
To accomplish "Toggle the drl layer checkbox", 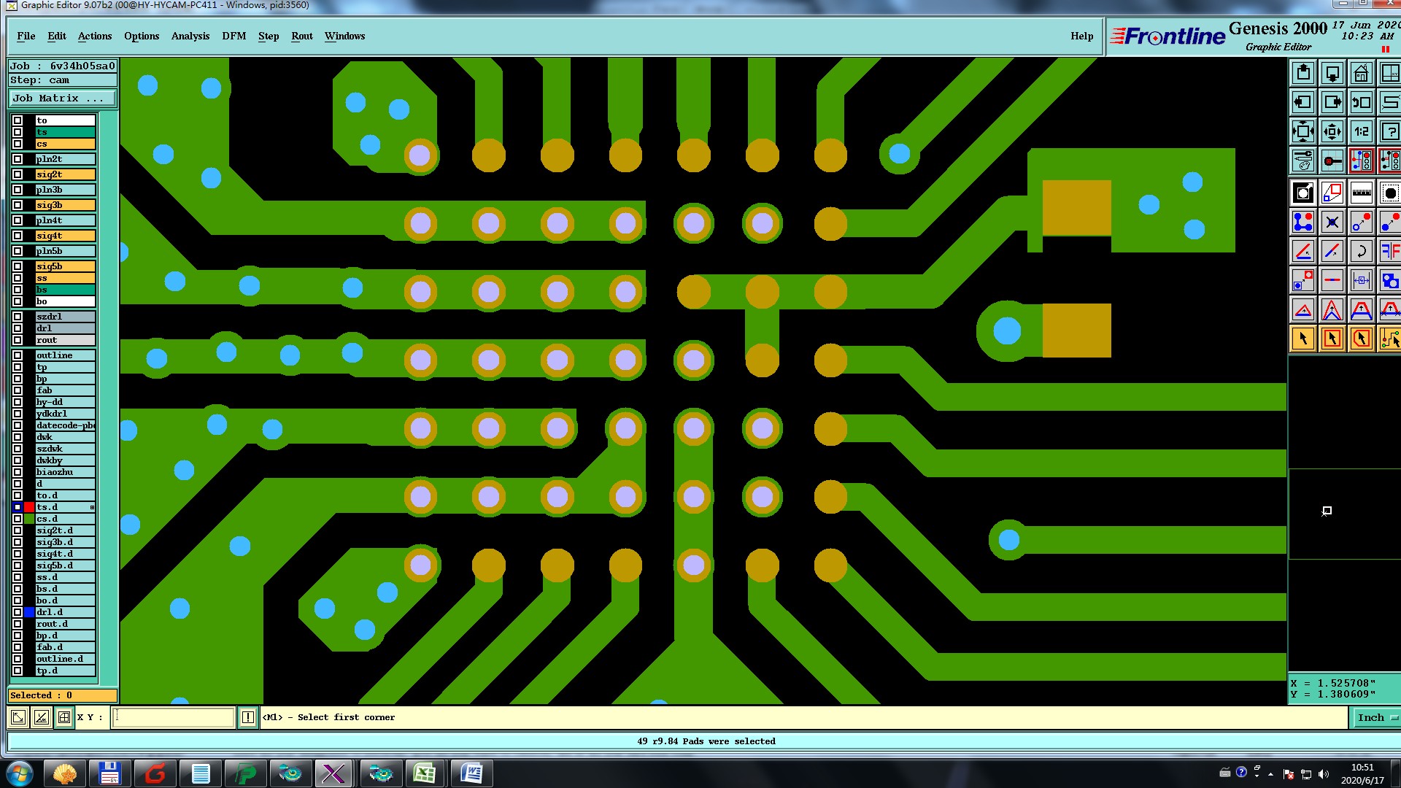I will tap(18, 328).
